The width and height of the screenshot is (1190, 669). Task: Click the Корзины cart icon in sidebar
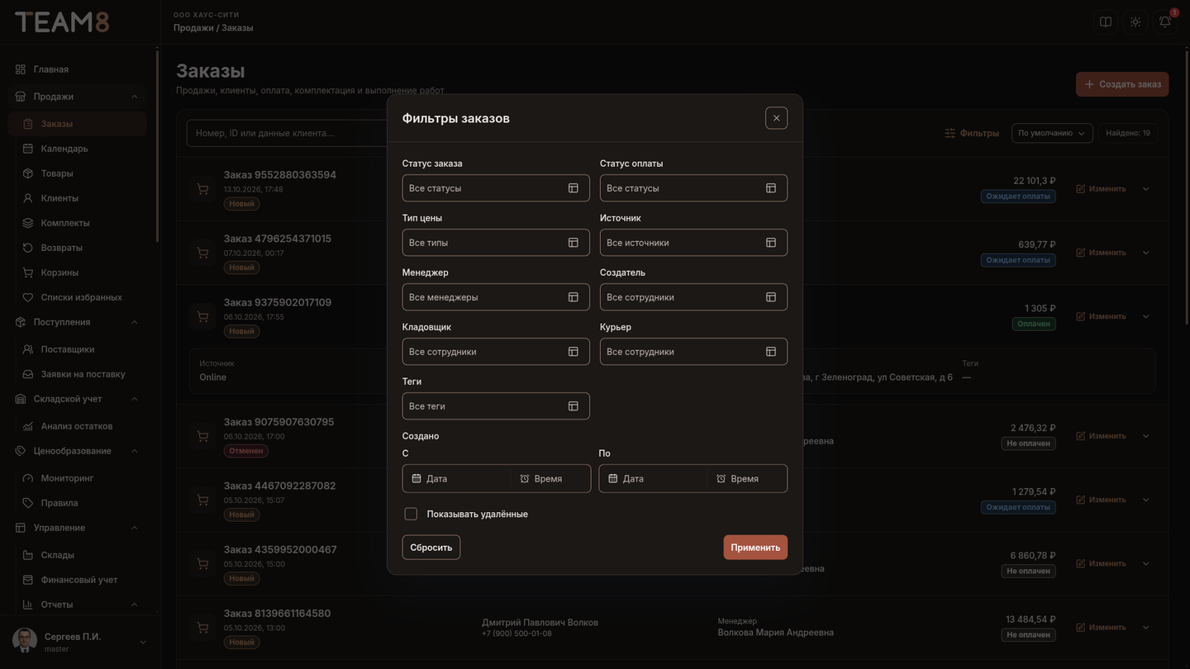tap(28, 273)
